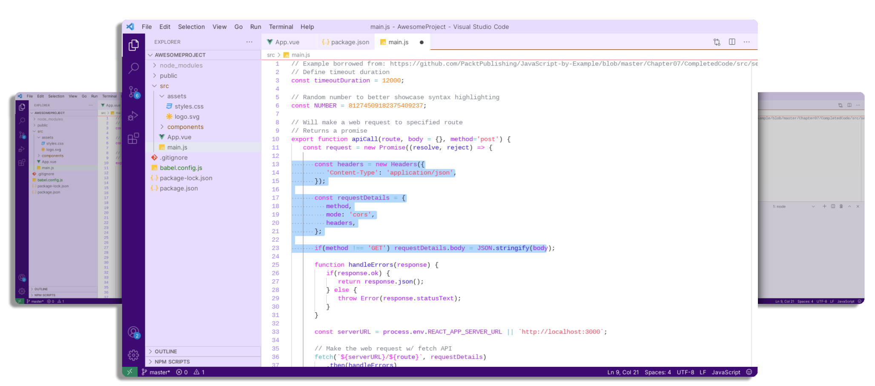Expand the public folder in the front window
The width and height of the screenshot is (875, 386).
[x=203, y=76]
